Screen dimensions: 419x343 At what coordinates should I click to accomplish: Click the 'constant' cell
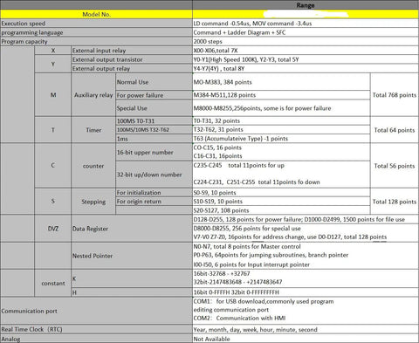53,283
